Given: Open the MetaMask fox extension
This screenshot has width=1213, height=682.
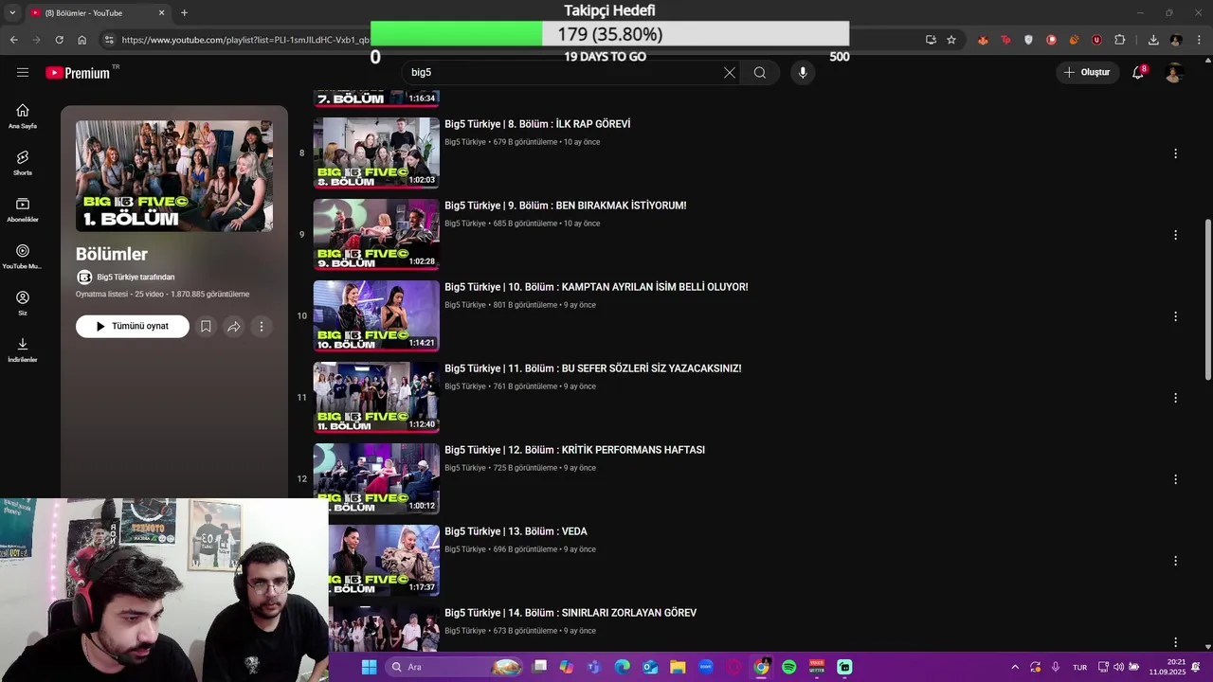Looking at the screenshot, I should [983, 40].
